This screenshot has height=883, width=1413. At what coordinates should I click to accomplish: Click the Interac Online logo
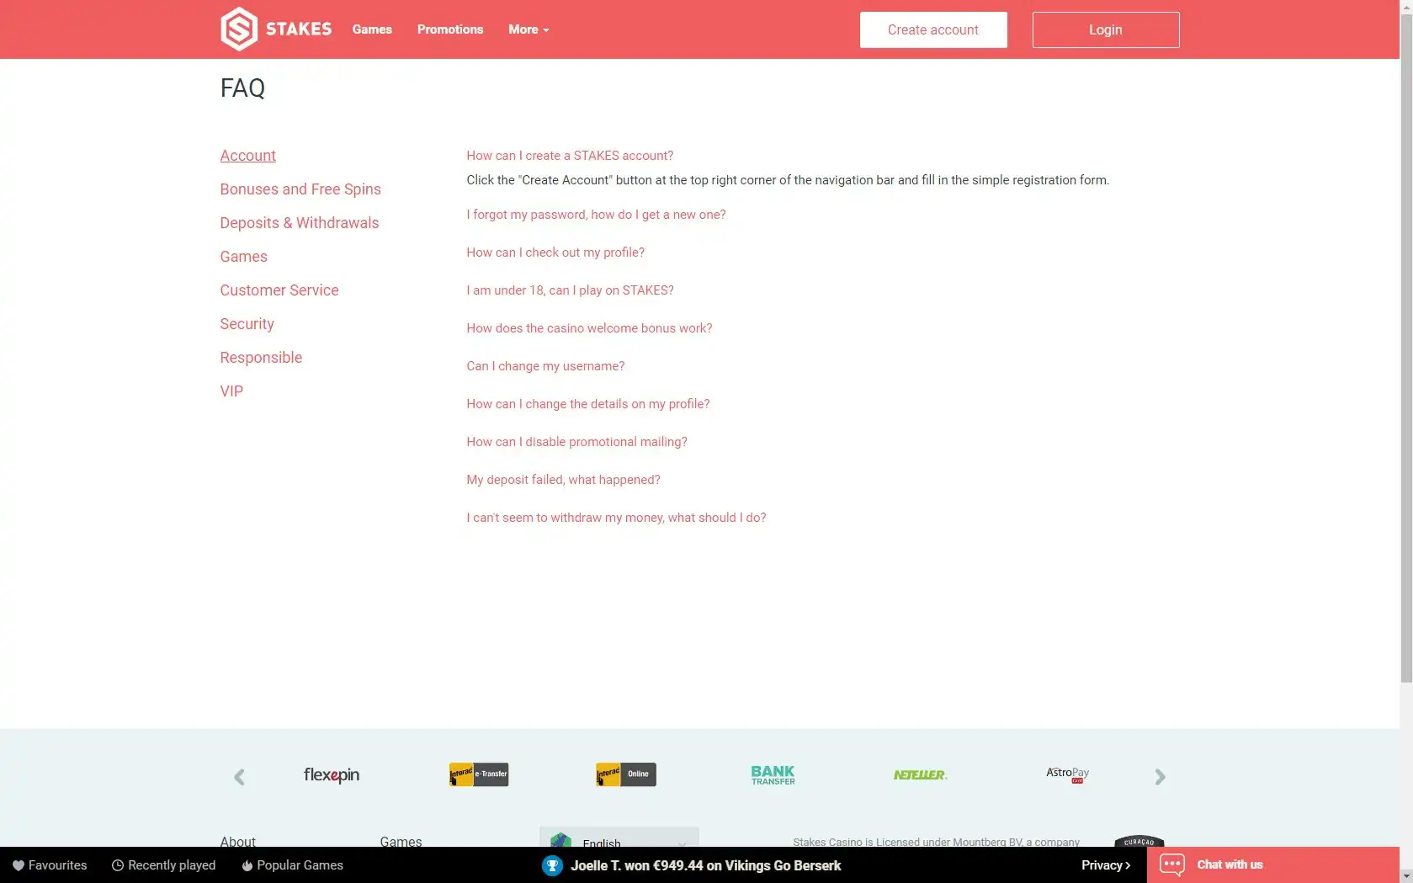tap(625, 774)
